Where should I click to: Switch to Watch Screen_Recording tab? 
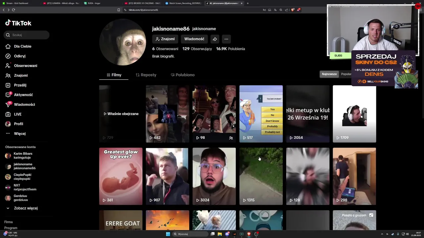tap(184, 3)
